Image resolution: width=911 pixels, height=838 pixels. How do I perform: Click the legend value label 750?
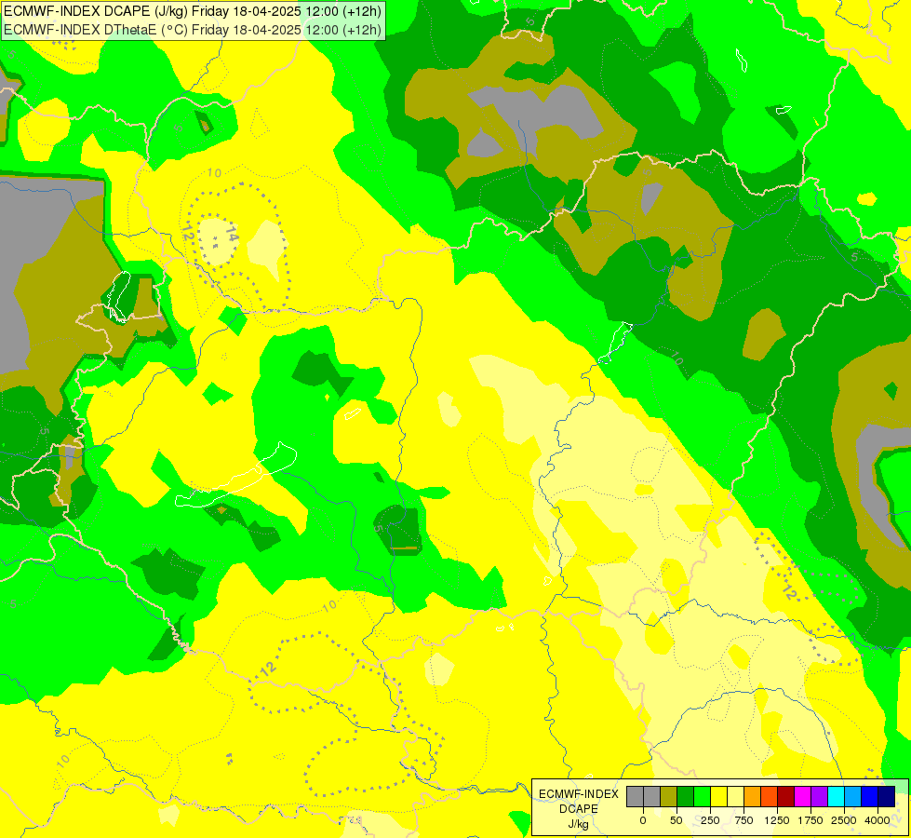point(744,820)
